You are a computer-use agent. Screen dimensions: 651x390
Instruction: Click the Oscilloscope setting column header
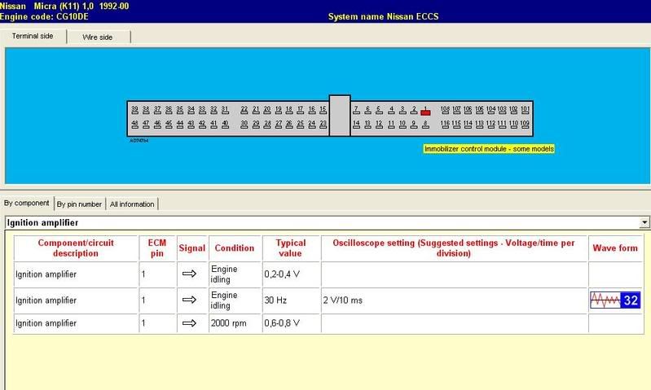coord(454,248)
